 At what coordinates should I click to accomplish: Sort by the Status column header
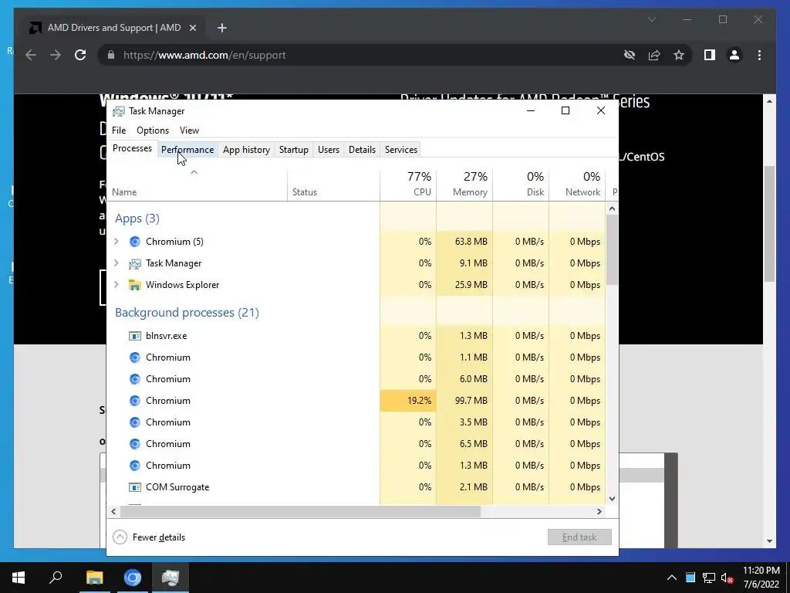coord(333,185)
